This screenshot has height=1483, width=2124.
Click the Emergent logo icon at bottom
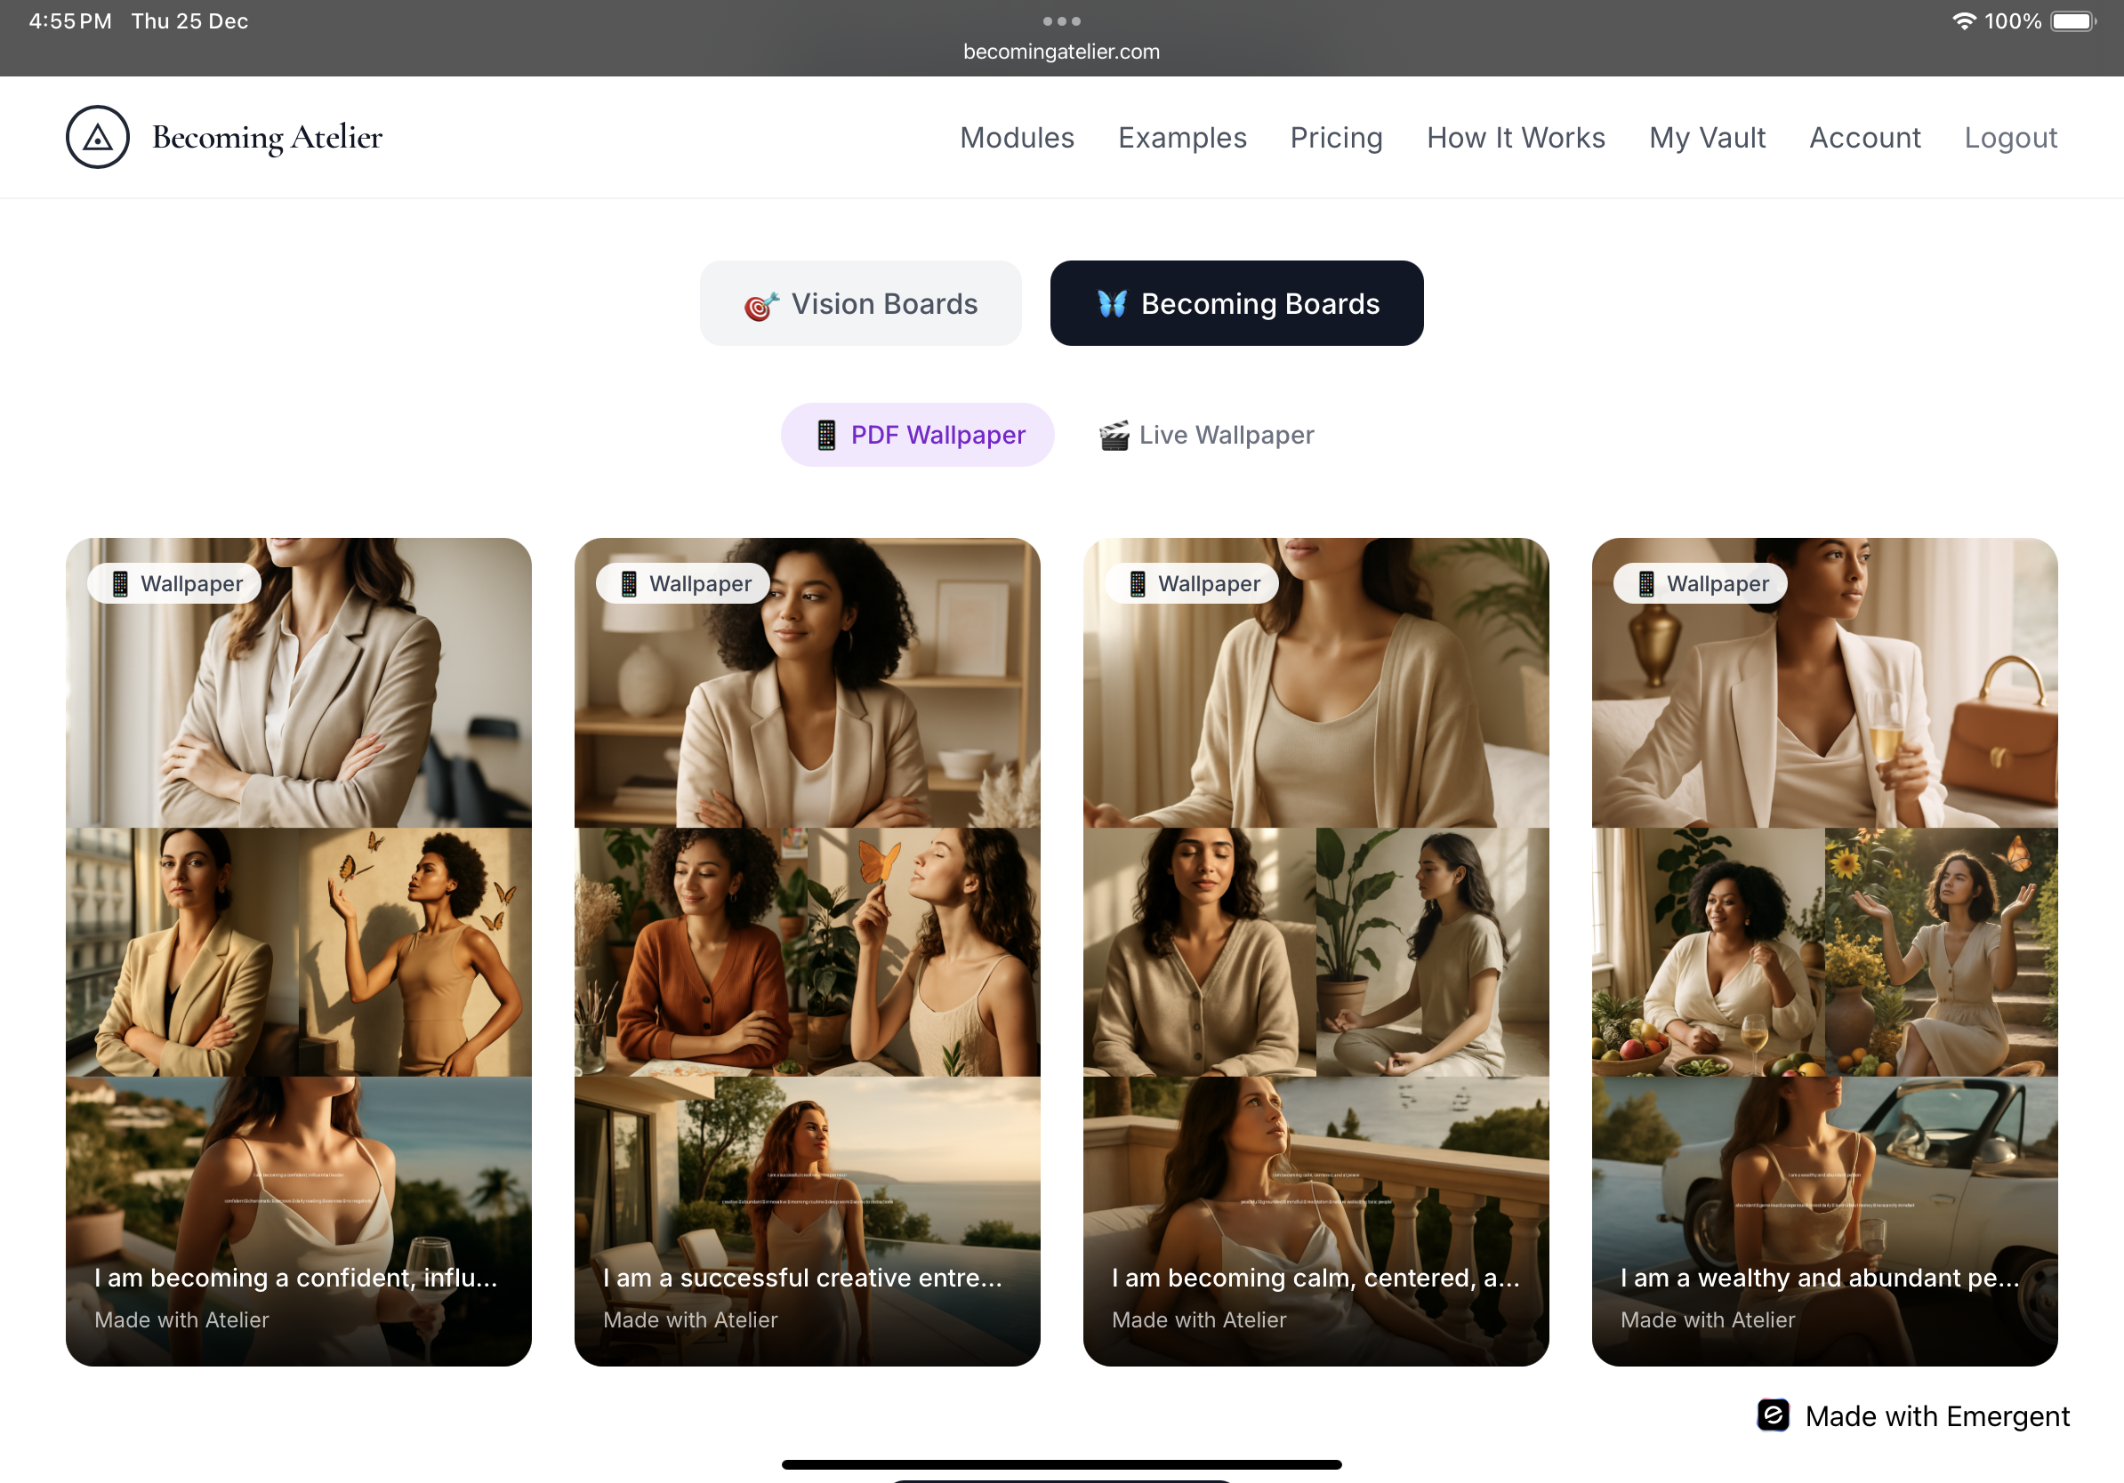[x=1774, y=1415]
